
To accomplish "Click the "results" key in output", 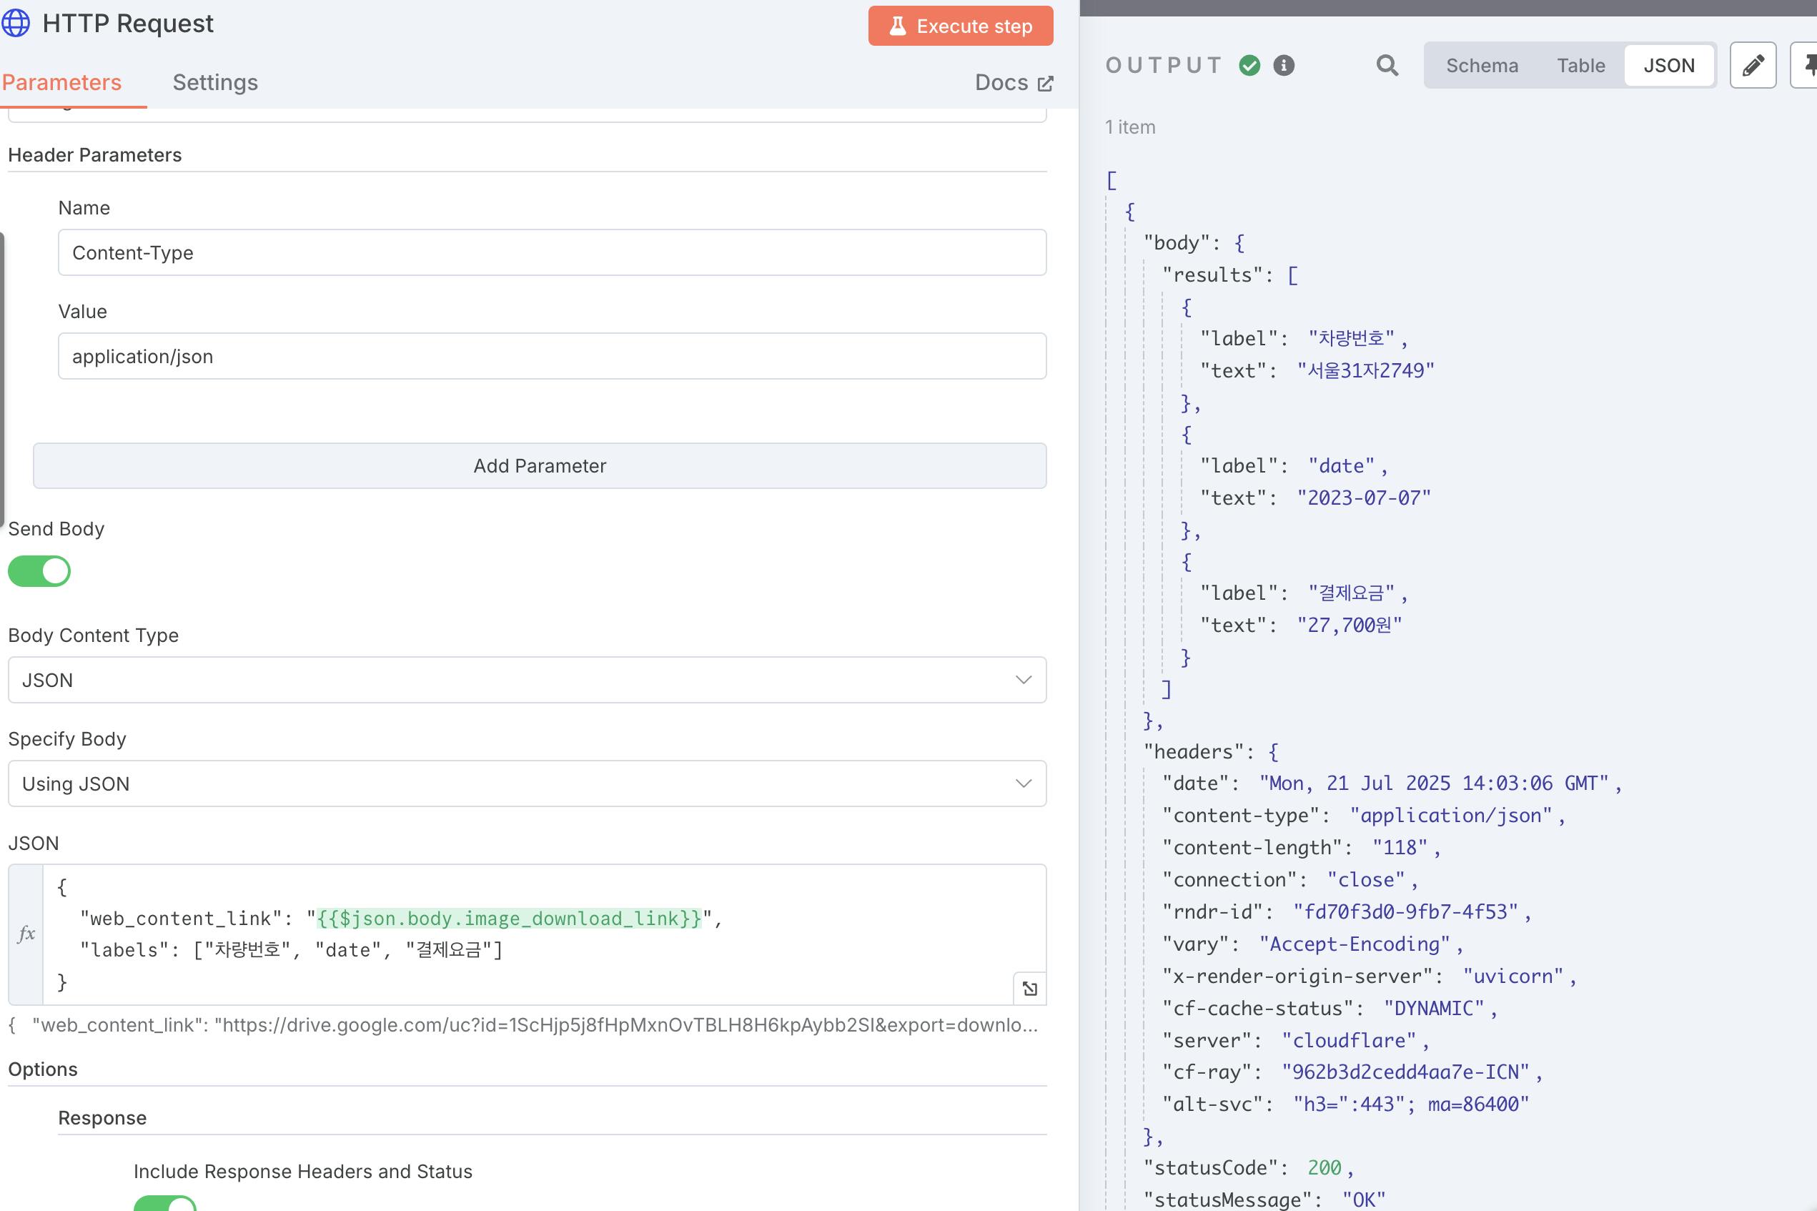I will pos(1212,275).
